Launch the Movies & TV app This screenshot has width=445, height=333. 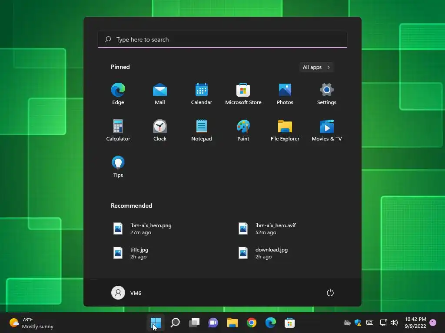[x=327, y=130]
